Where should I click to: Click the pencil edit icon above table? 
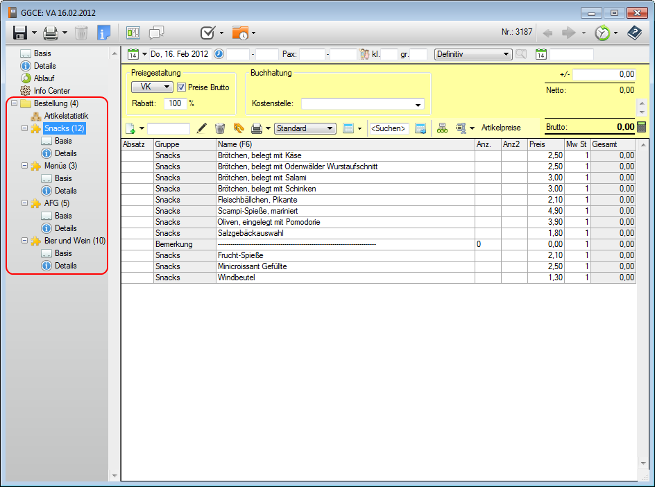point(202,128)
